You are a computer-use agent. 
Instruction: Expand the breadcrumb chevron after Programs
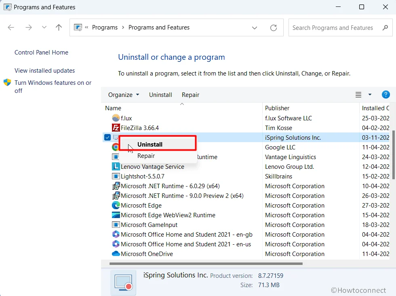[123, 27]
